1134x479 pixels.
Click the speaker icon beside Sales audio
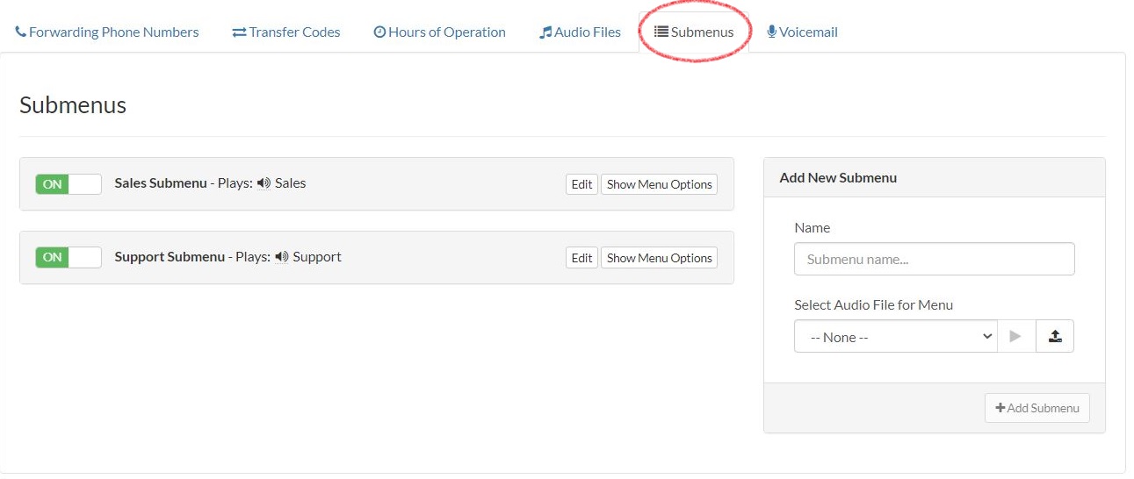264,183
